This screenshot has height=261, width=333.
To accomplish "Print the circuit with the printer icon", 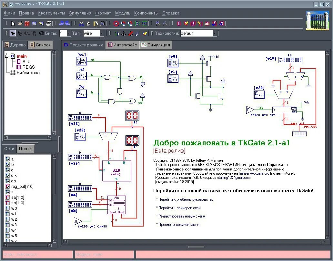I will click(48, 23).
